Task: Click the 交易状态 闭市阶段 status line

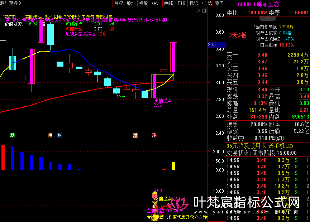Action: 262,153
